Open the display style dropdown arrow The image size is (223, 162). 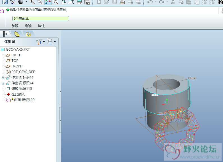[x=26, y=2]
